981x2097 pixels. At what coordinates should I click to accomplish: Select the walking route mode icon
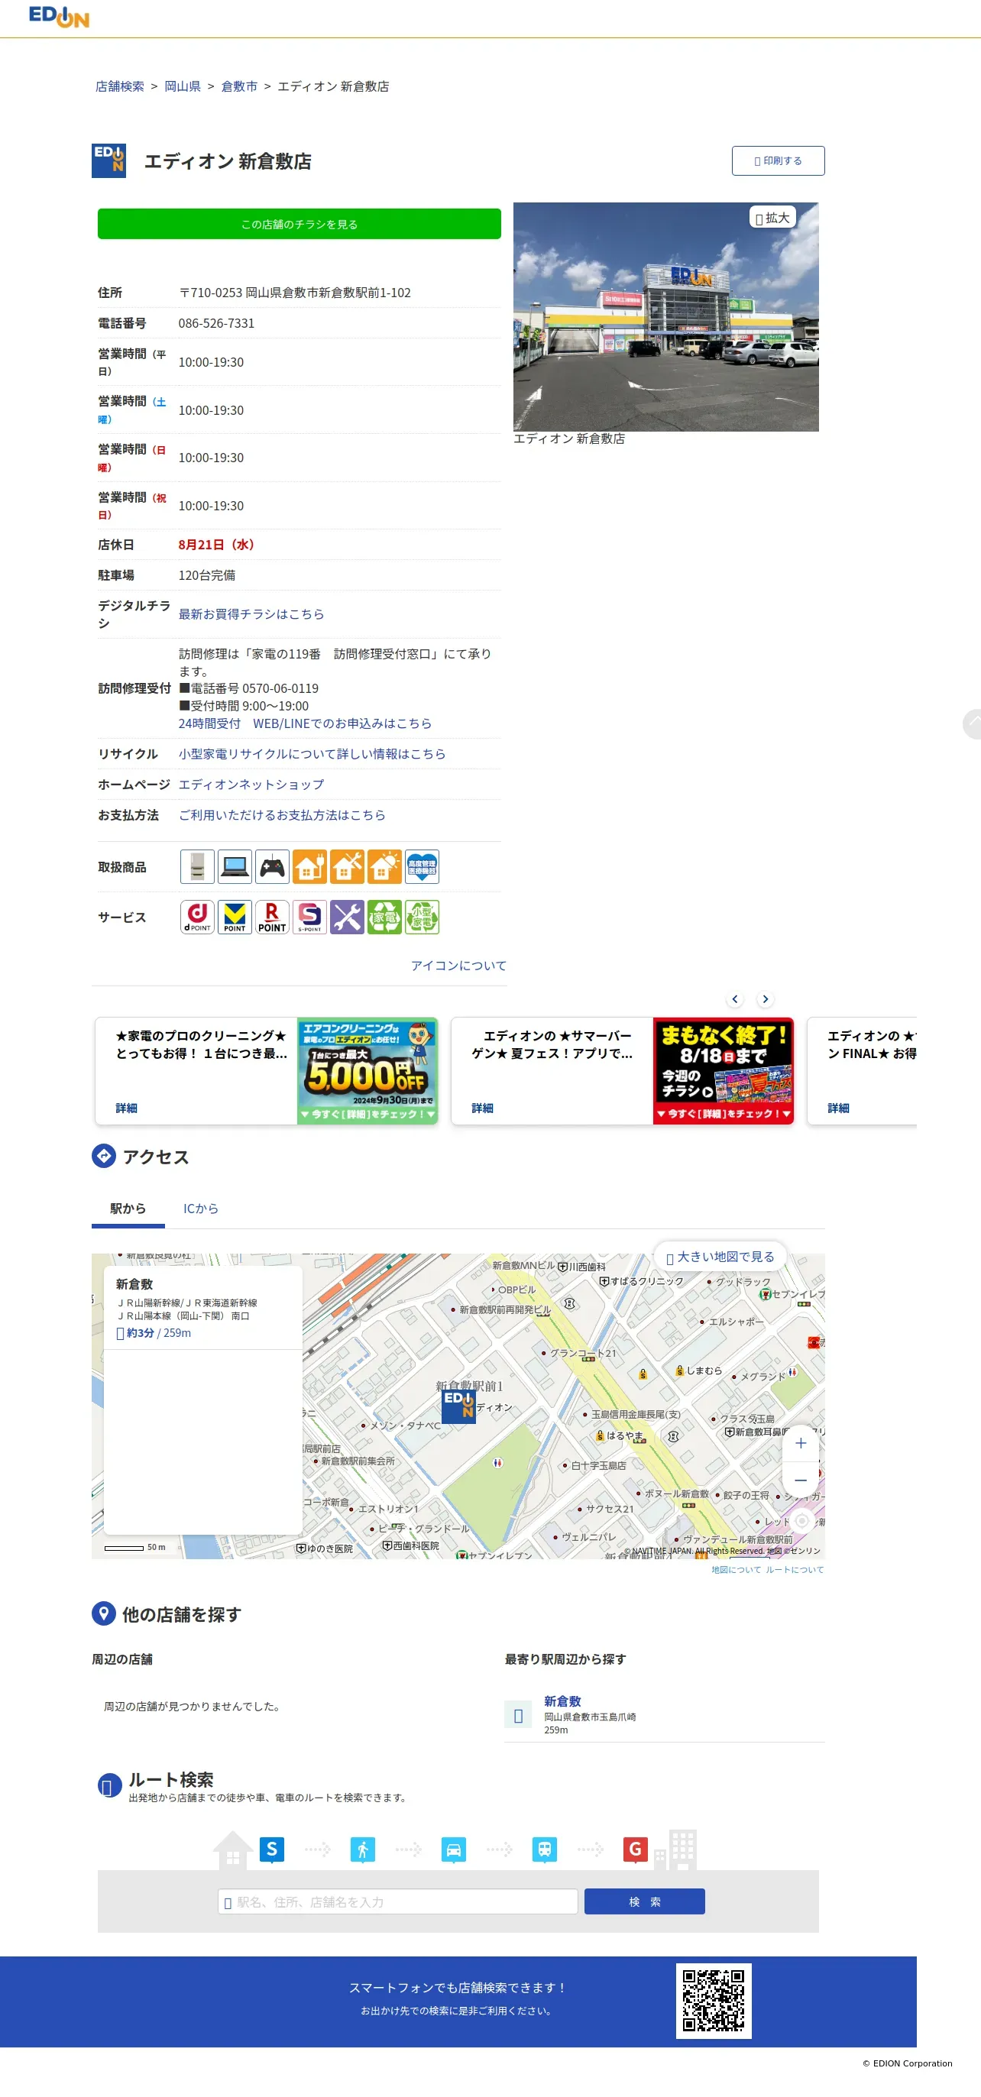[362, 1849]
